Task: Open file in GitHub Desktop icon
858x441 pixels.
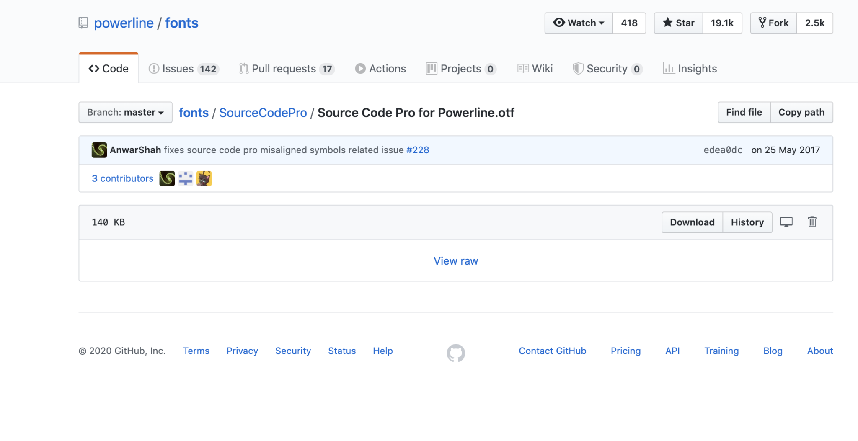Action: (x=786, y=222)
